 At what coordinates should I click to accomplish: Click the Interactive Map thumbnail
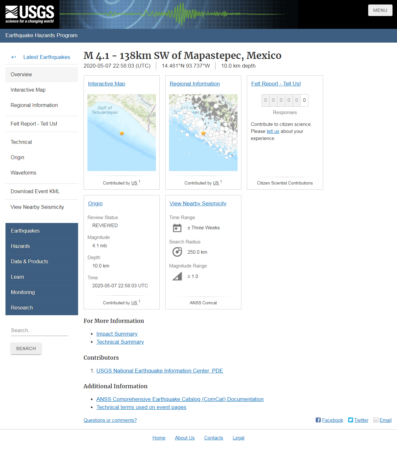(x=121, y=132)
